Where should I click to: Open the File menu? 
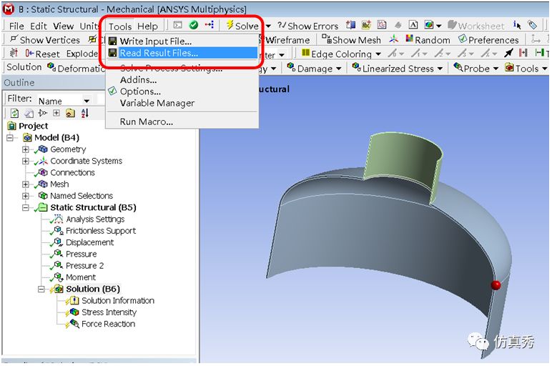16,26
